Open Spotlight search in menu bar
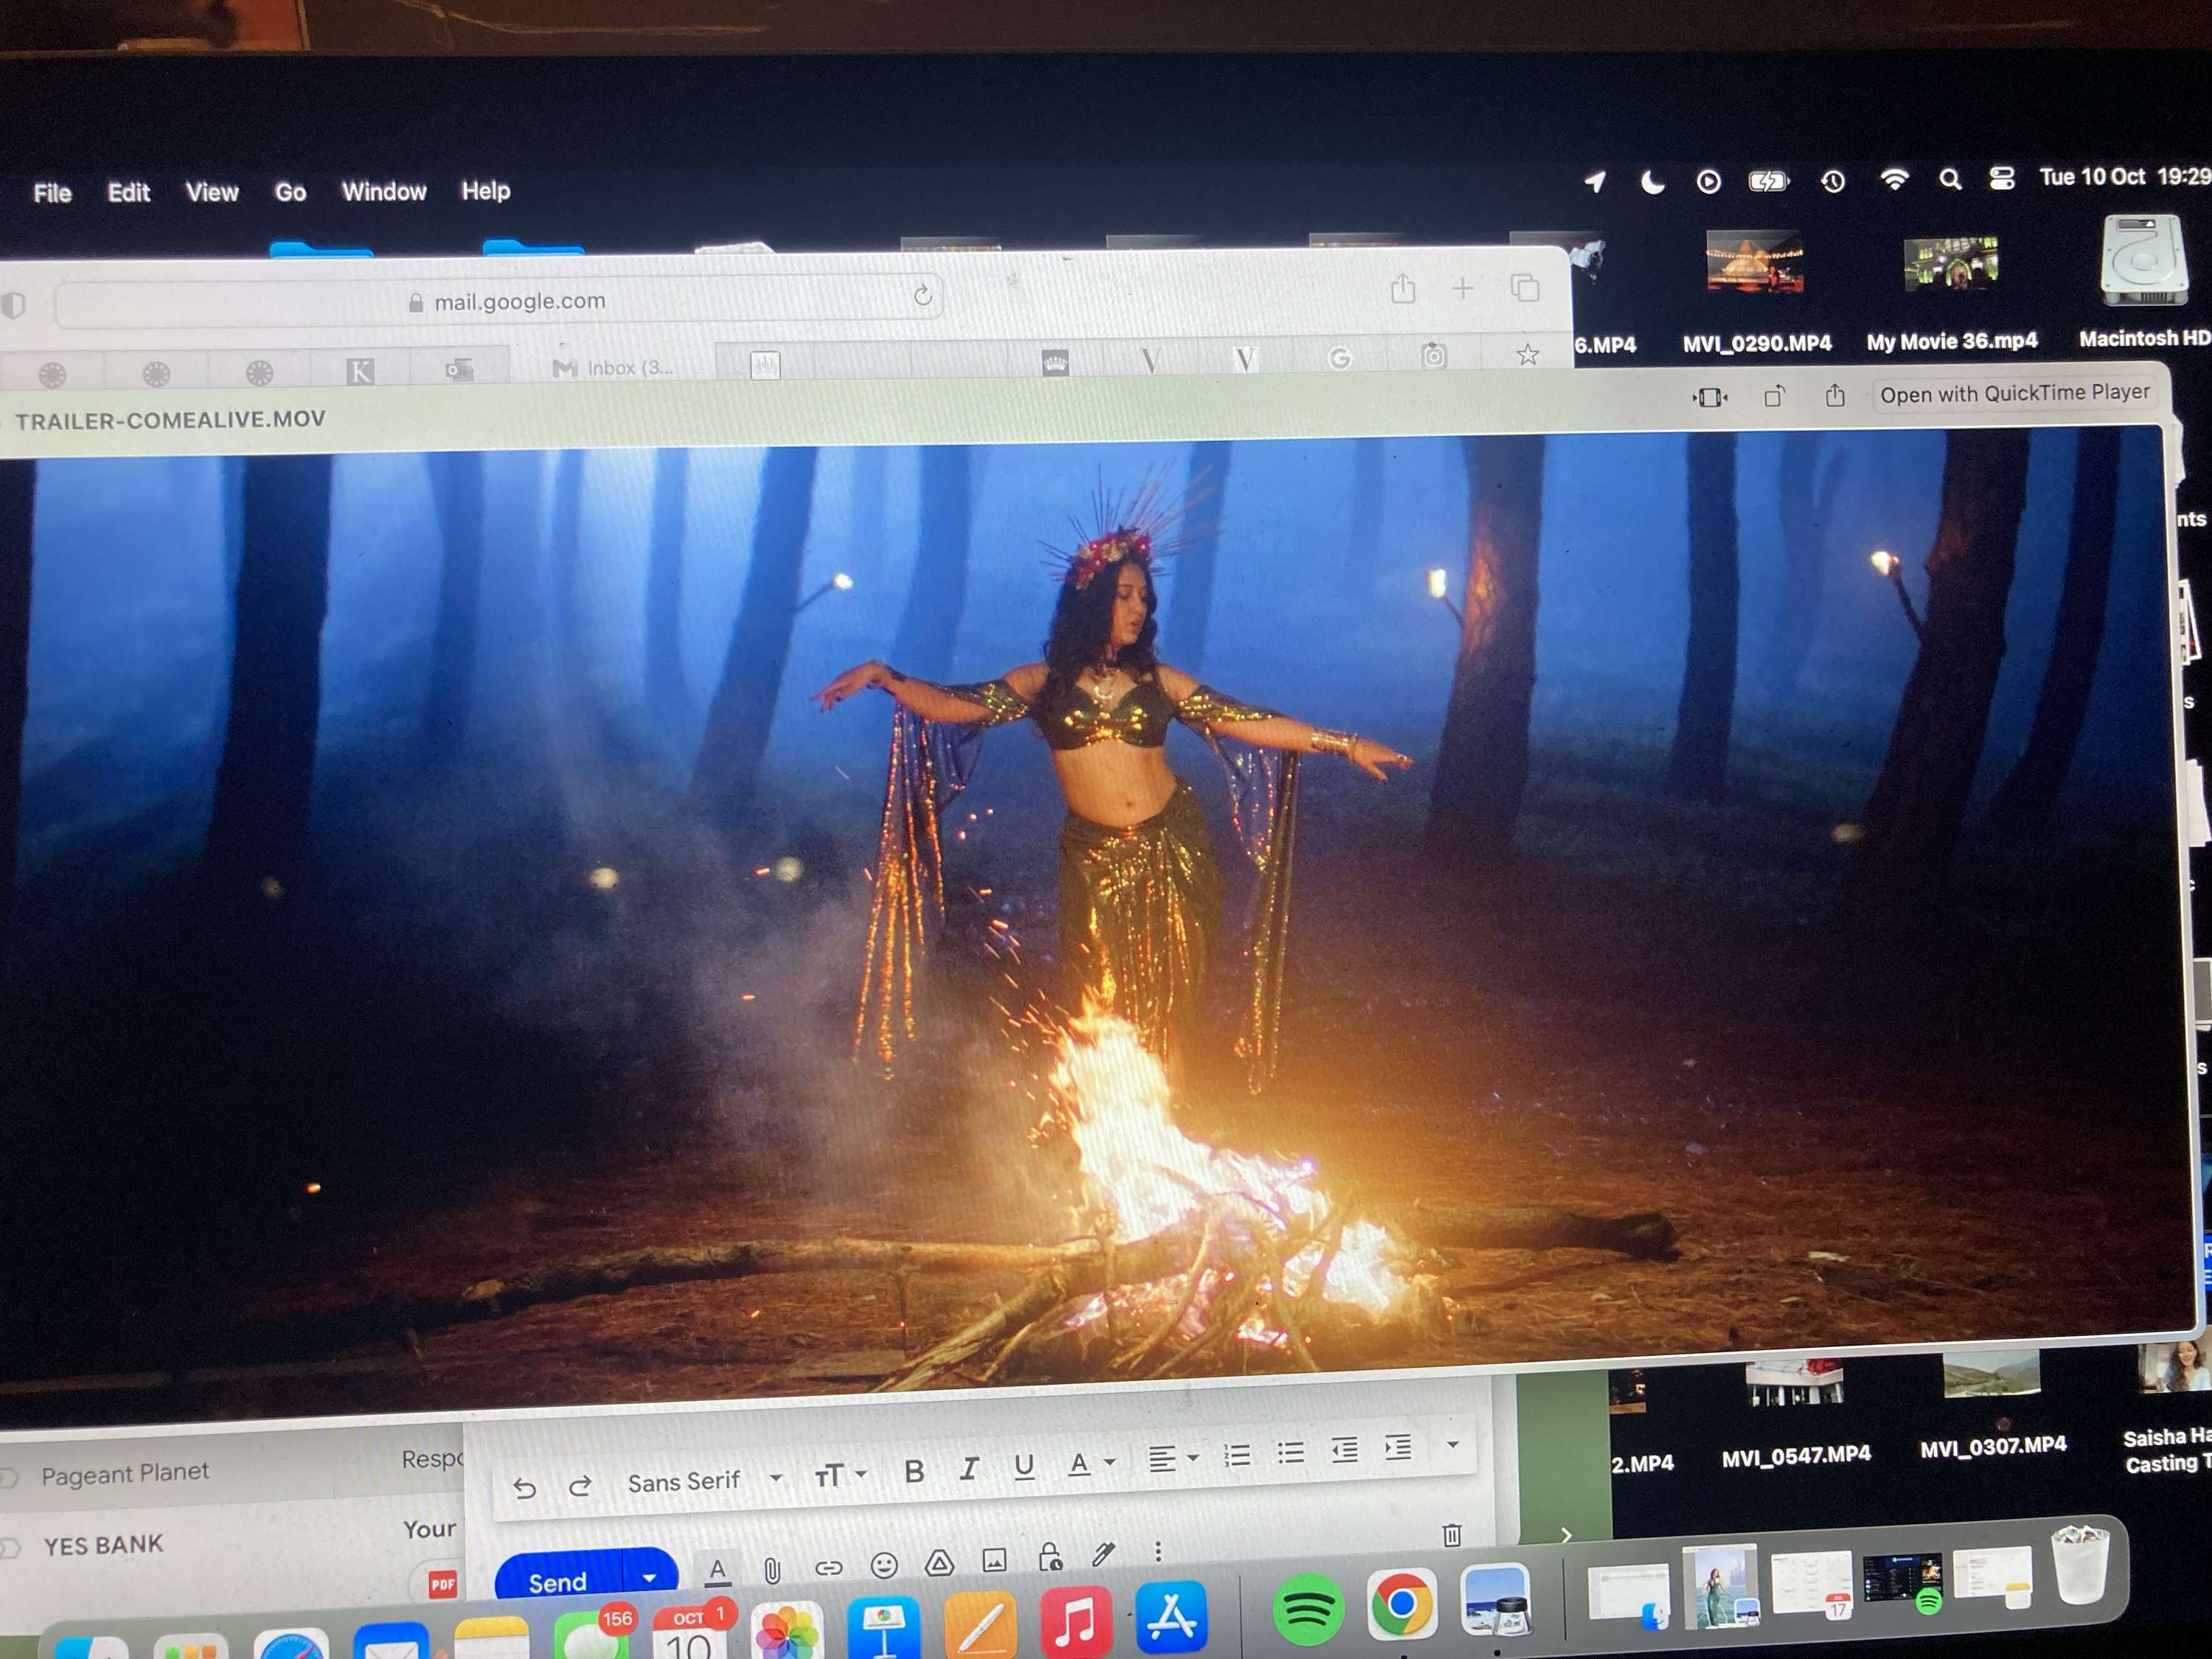This screenshot has width=2212, height=1659. point(1949,180)
